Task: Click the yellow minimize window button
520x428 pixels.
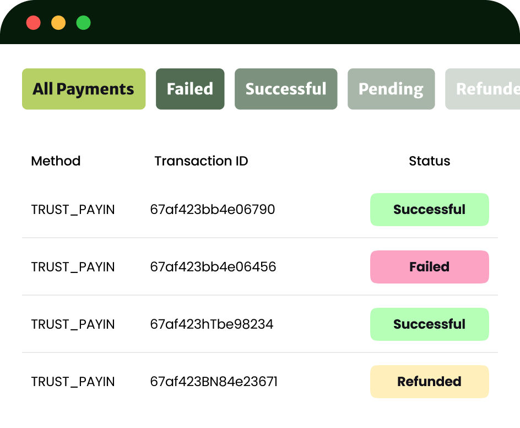Action: [x=58, y=23]
